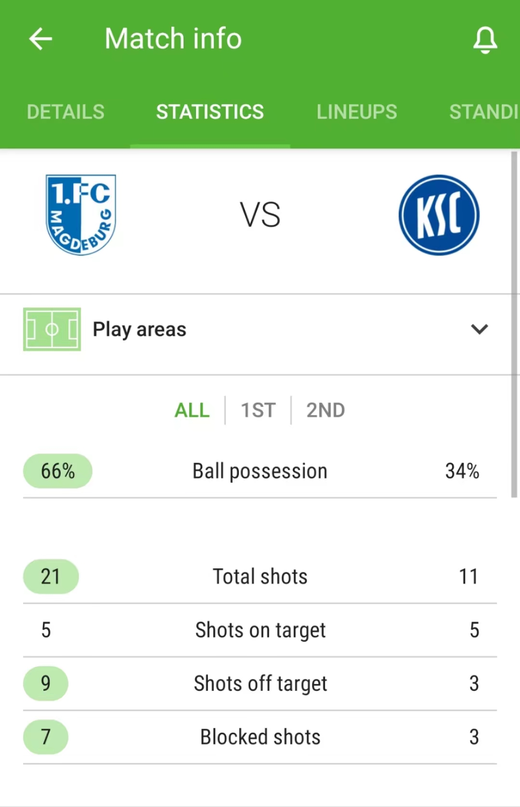Click the 66% ball possession badge
The image size is (520, 807).
click(58, 471)
